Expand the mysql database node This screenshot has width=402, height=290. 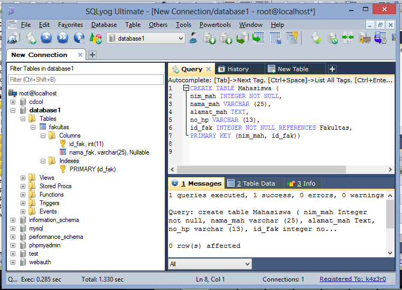[13, 228]
